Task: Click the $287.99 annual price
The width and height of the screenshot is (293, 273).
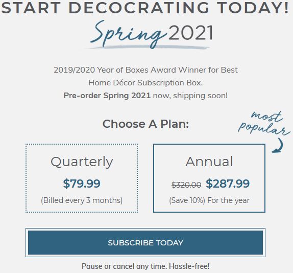Action: tap(228, 184)
